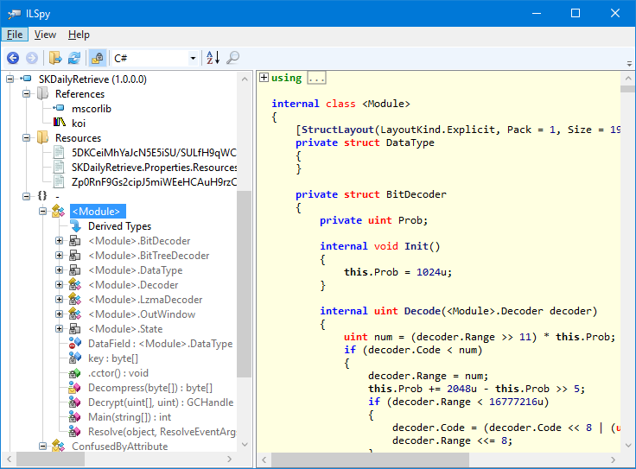
Task: Expand the <Module>.State node
Action: click(x=60, y=328)
